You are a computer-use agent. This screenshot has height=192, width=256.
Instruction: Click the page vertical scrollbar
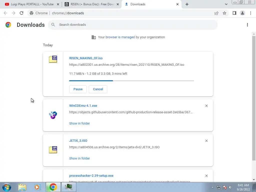point(254,98)
